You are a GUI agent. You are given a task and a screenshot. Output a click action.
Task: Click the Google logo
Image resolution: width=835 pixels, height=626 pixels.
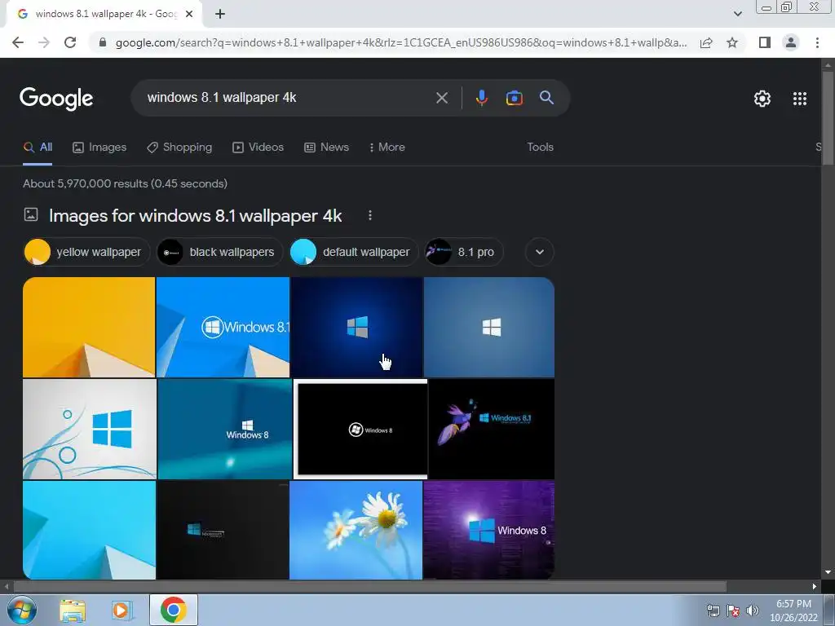click(56, 99)
